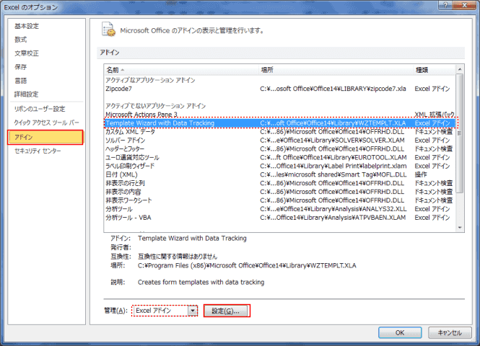
Task: Click the add-in list scroll down arrow
Action: click(x=460, y=227)
